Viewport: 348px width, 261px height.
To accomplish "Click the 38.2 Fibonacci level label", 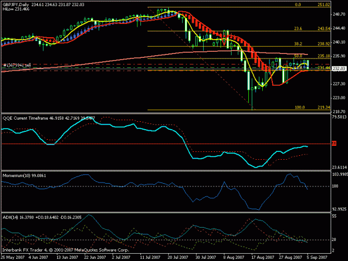I will pos(298,44).
